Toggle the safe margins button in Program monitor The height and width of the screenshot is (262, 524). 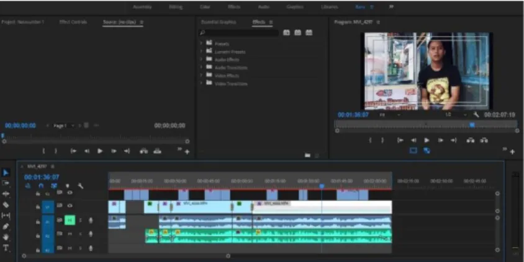tap(413, 151)
